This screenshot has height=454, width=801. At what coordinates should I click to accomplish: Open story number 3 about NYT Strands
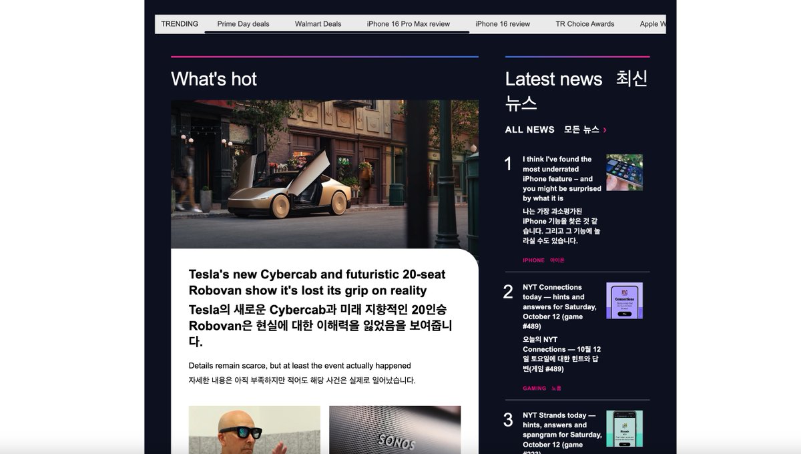coord(559,429)
